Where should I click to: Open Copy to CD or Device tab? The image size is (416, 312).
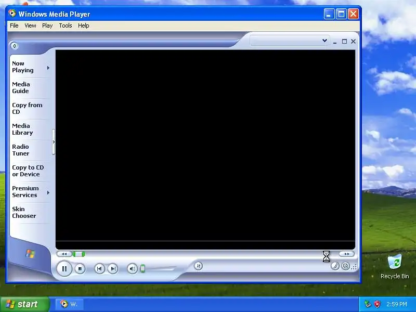pyautogui.click(x=28, y=171)
